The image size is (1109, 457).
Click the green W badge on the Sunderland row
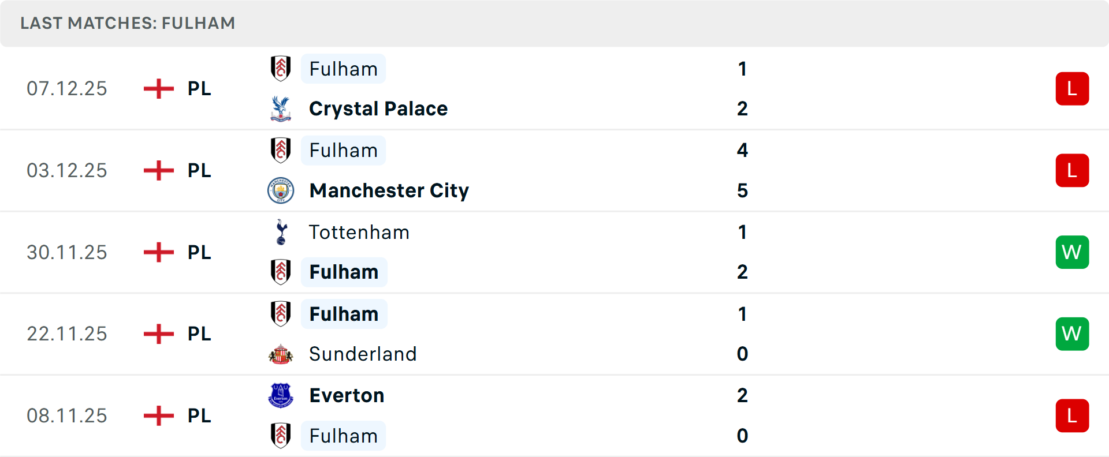1072,334
